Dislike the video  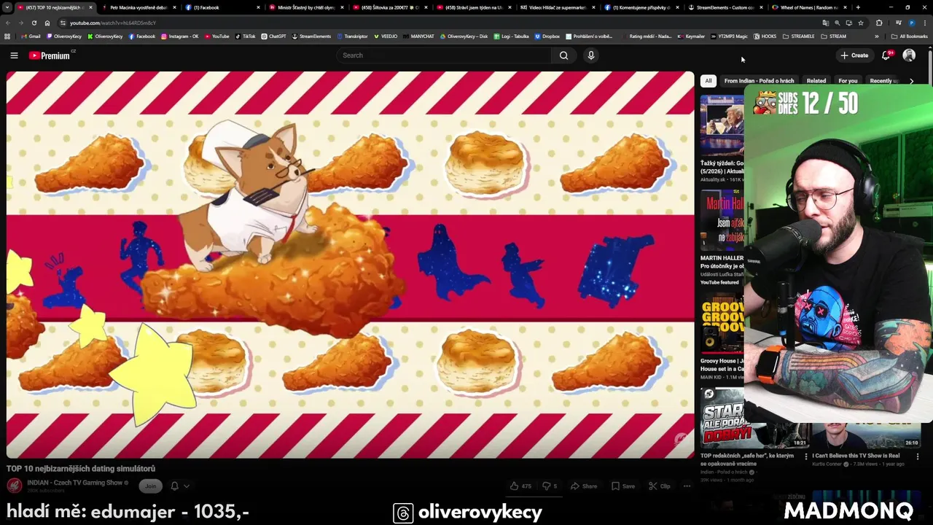[550, 486]
